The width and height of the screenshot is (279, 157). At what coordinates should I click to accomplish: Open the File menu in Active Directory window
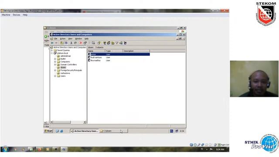pos(56,39)
